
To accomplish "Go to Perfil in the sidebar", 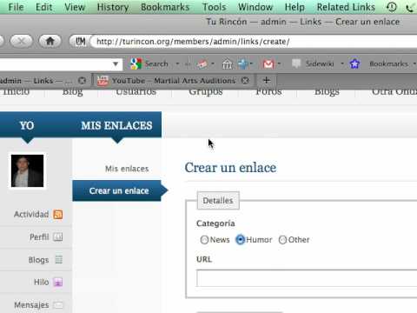I will pyautogui.click(x=39, y=237).
